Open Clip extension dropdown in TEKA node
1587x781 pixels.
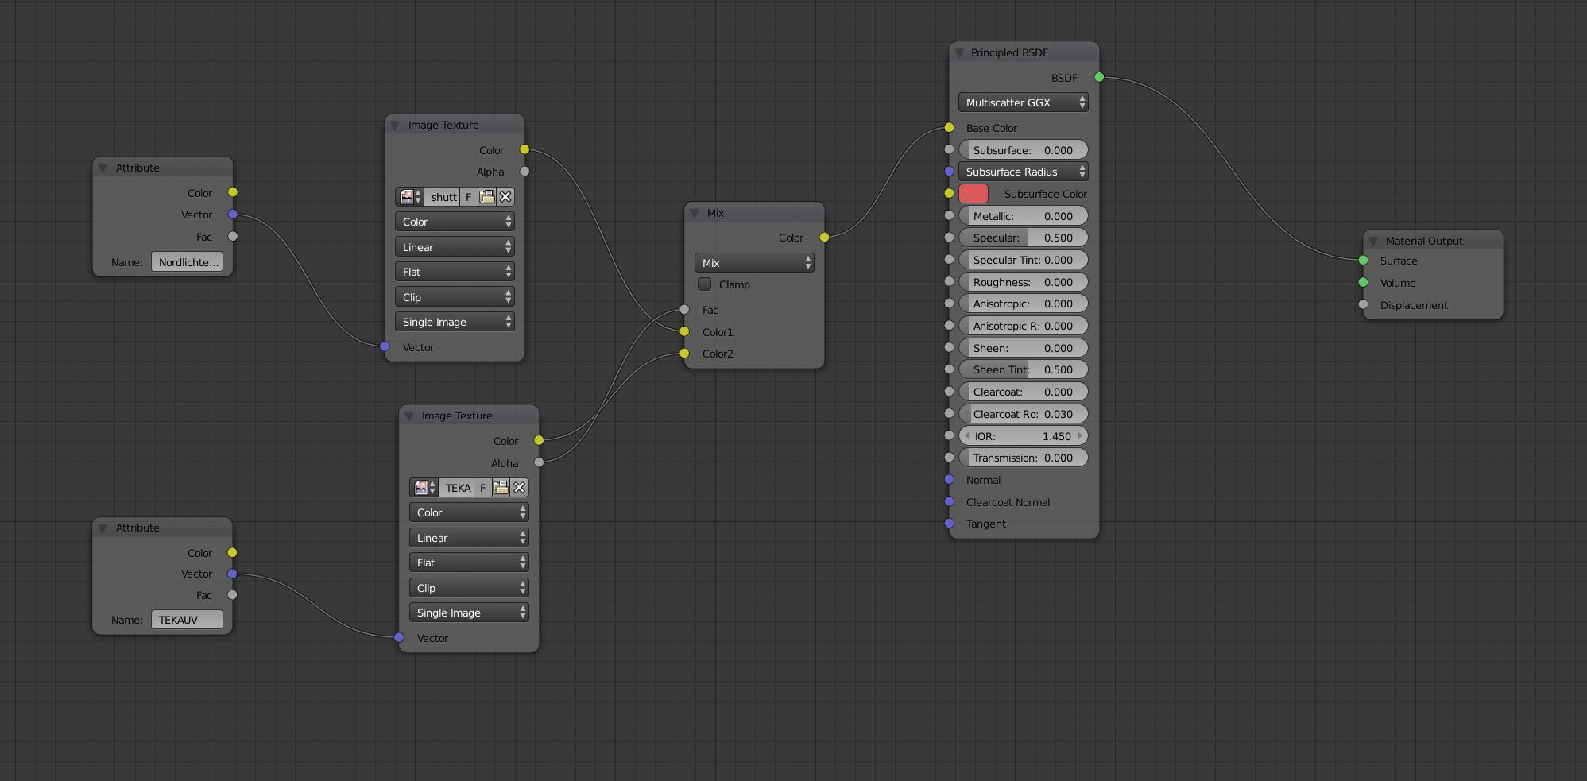tap(469, 588)
